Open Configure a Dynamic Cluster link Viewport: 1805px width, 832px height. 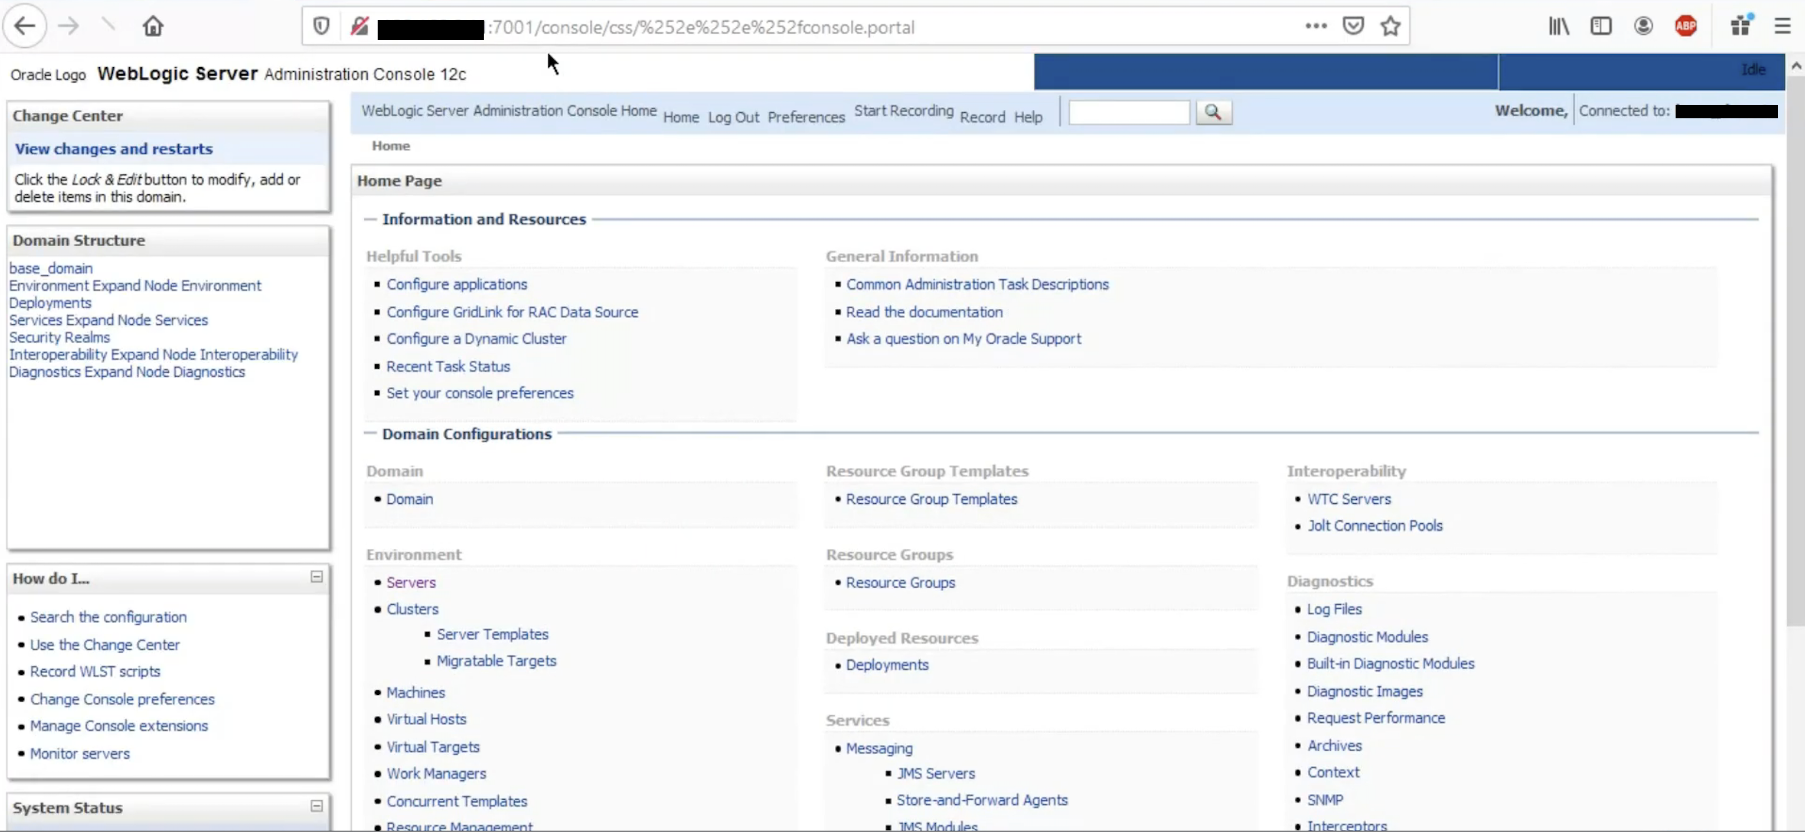tap(477, 339)
